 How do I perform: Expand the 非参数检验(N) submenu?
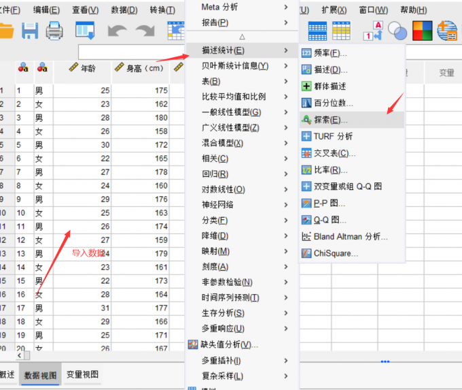(227, 282)
